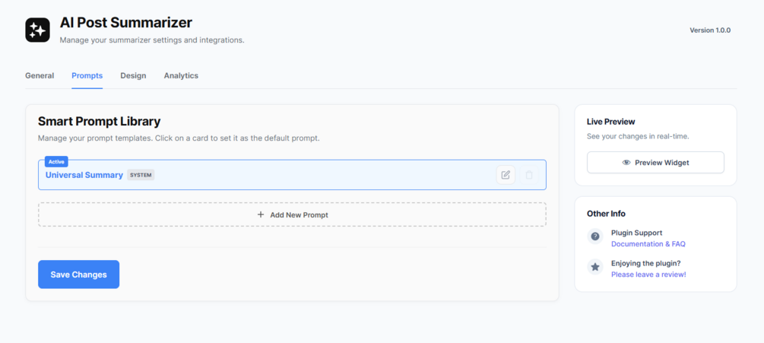Click the plus icon beside Add New Prompt
Screen dimensions: 764x343
click(261, 214)
